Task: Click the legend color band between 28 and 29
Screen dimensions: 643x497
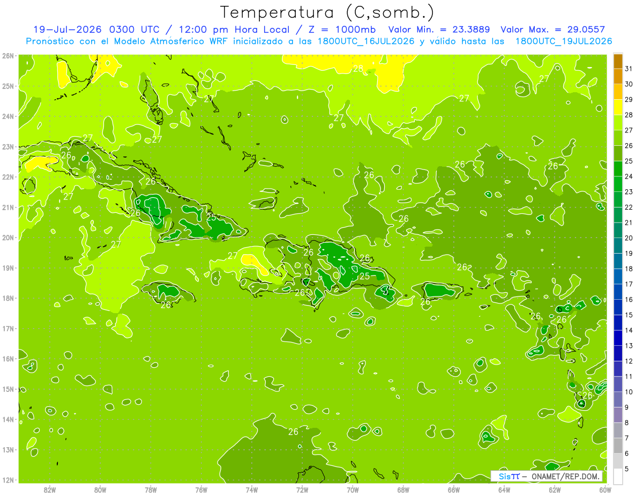Action: [618, 107]
